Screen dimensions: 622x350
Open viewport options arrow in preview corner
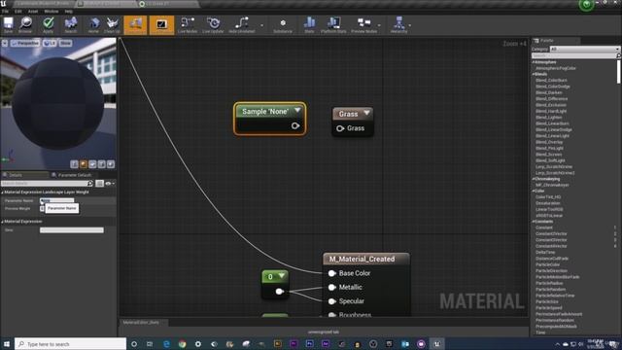pos(5,43)
